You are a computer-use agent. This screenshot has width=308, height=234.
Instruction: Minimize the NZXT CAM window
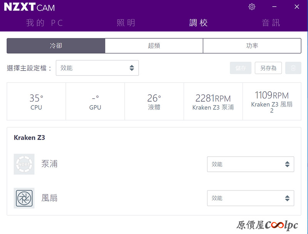tap(275, 7)
